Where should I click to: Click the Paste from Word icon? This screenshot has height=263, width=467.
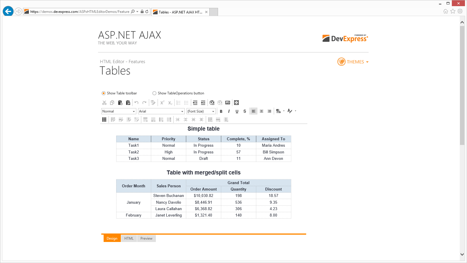tap(128, 103)
